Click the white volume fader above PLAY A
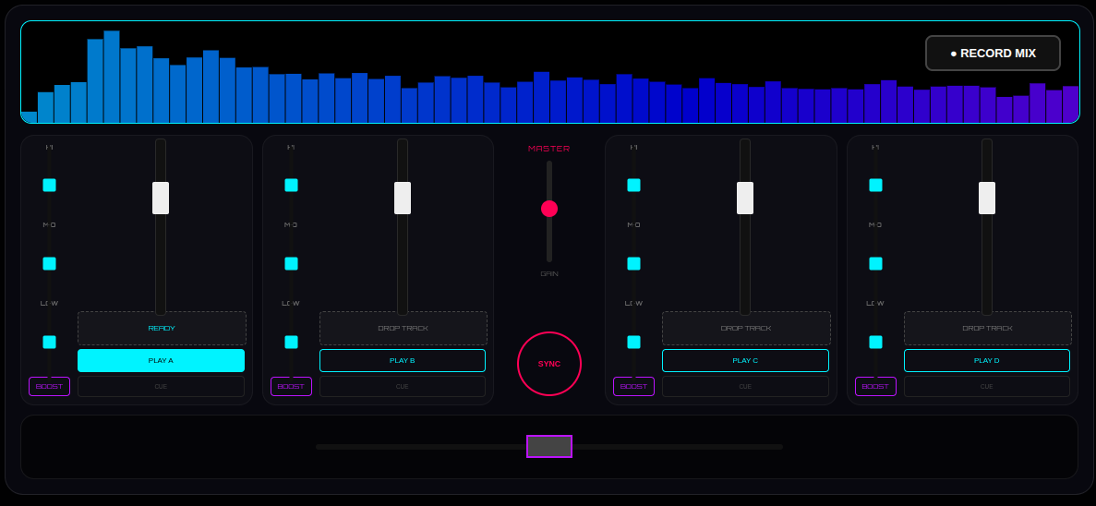Screen dimensions: 1096x506 point(161,198)
